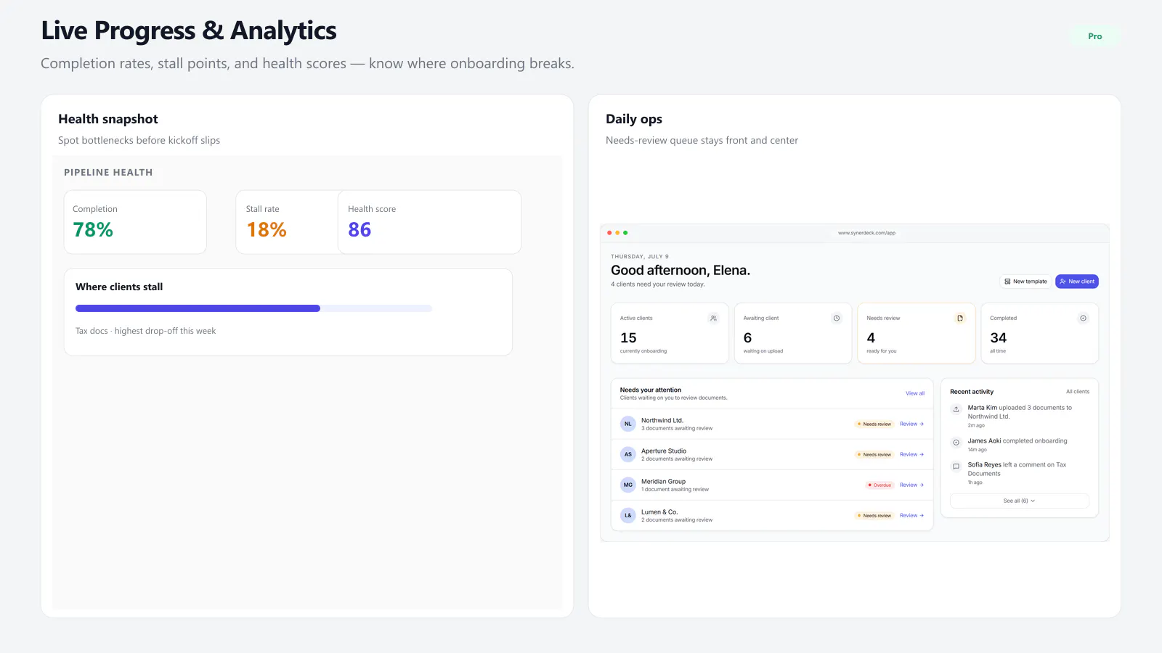Open the All clients activity filter
Image resolution: width=1162 pixels, height=653 pixels.
click(1078, 392)
